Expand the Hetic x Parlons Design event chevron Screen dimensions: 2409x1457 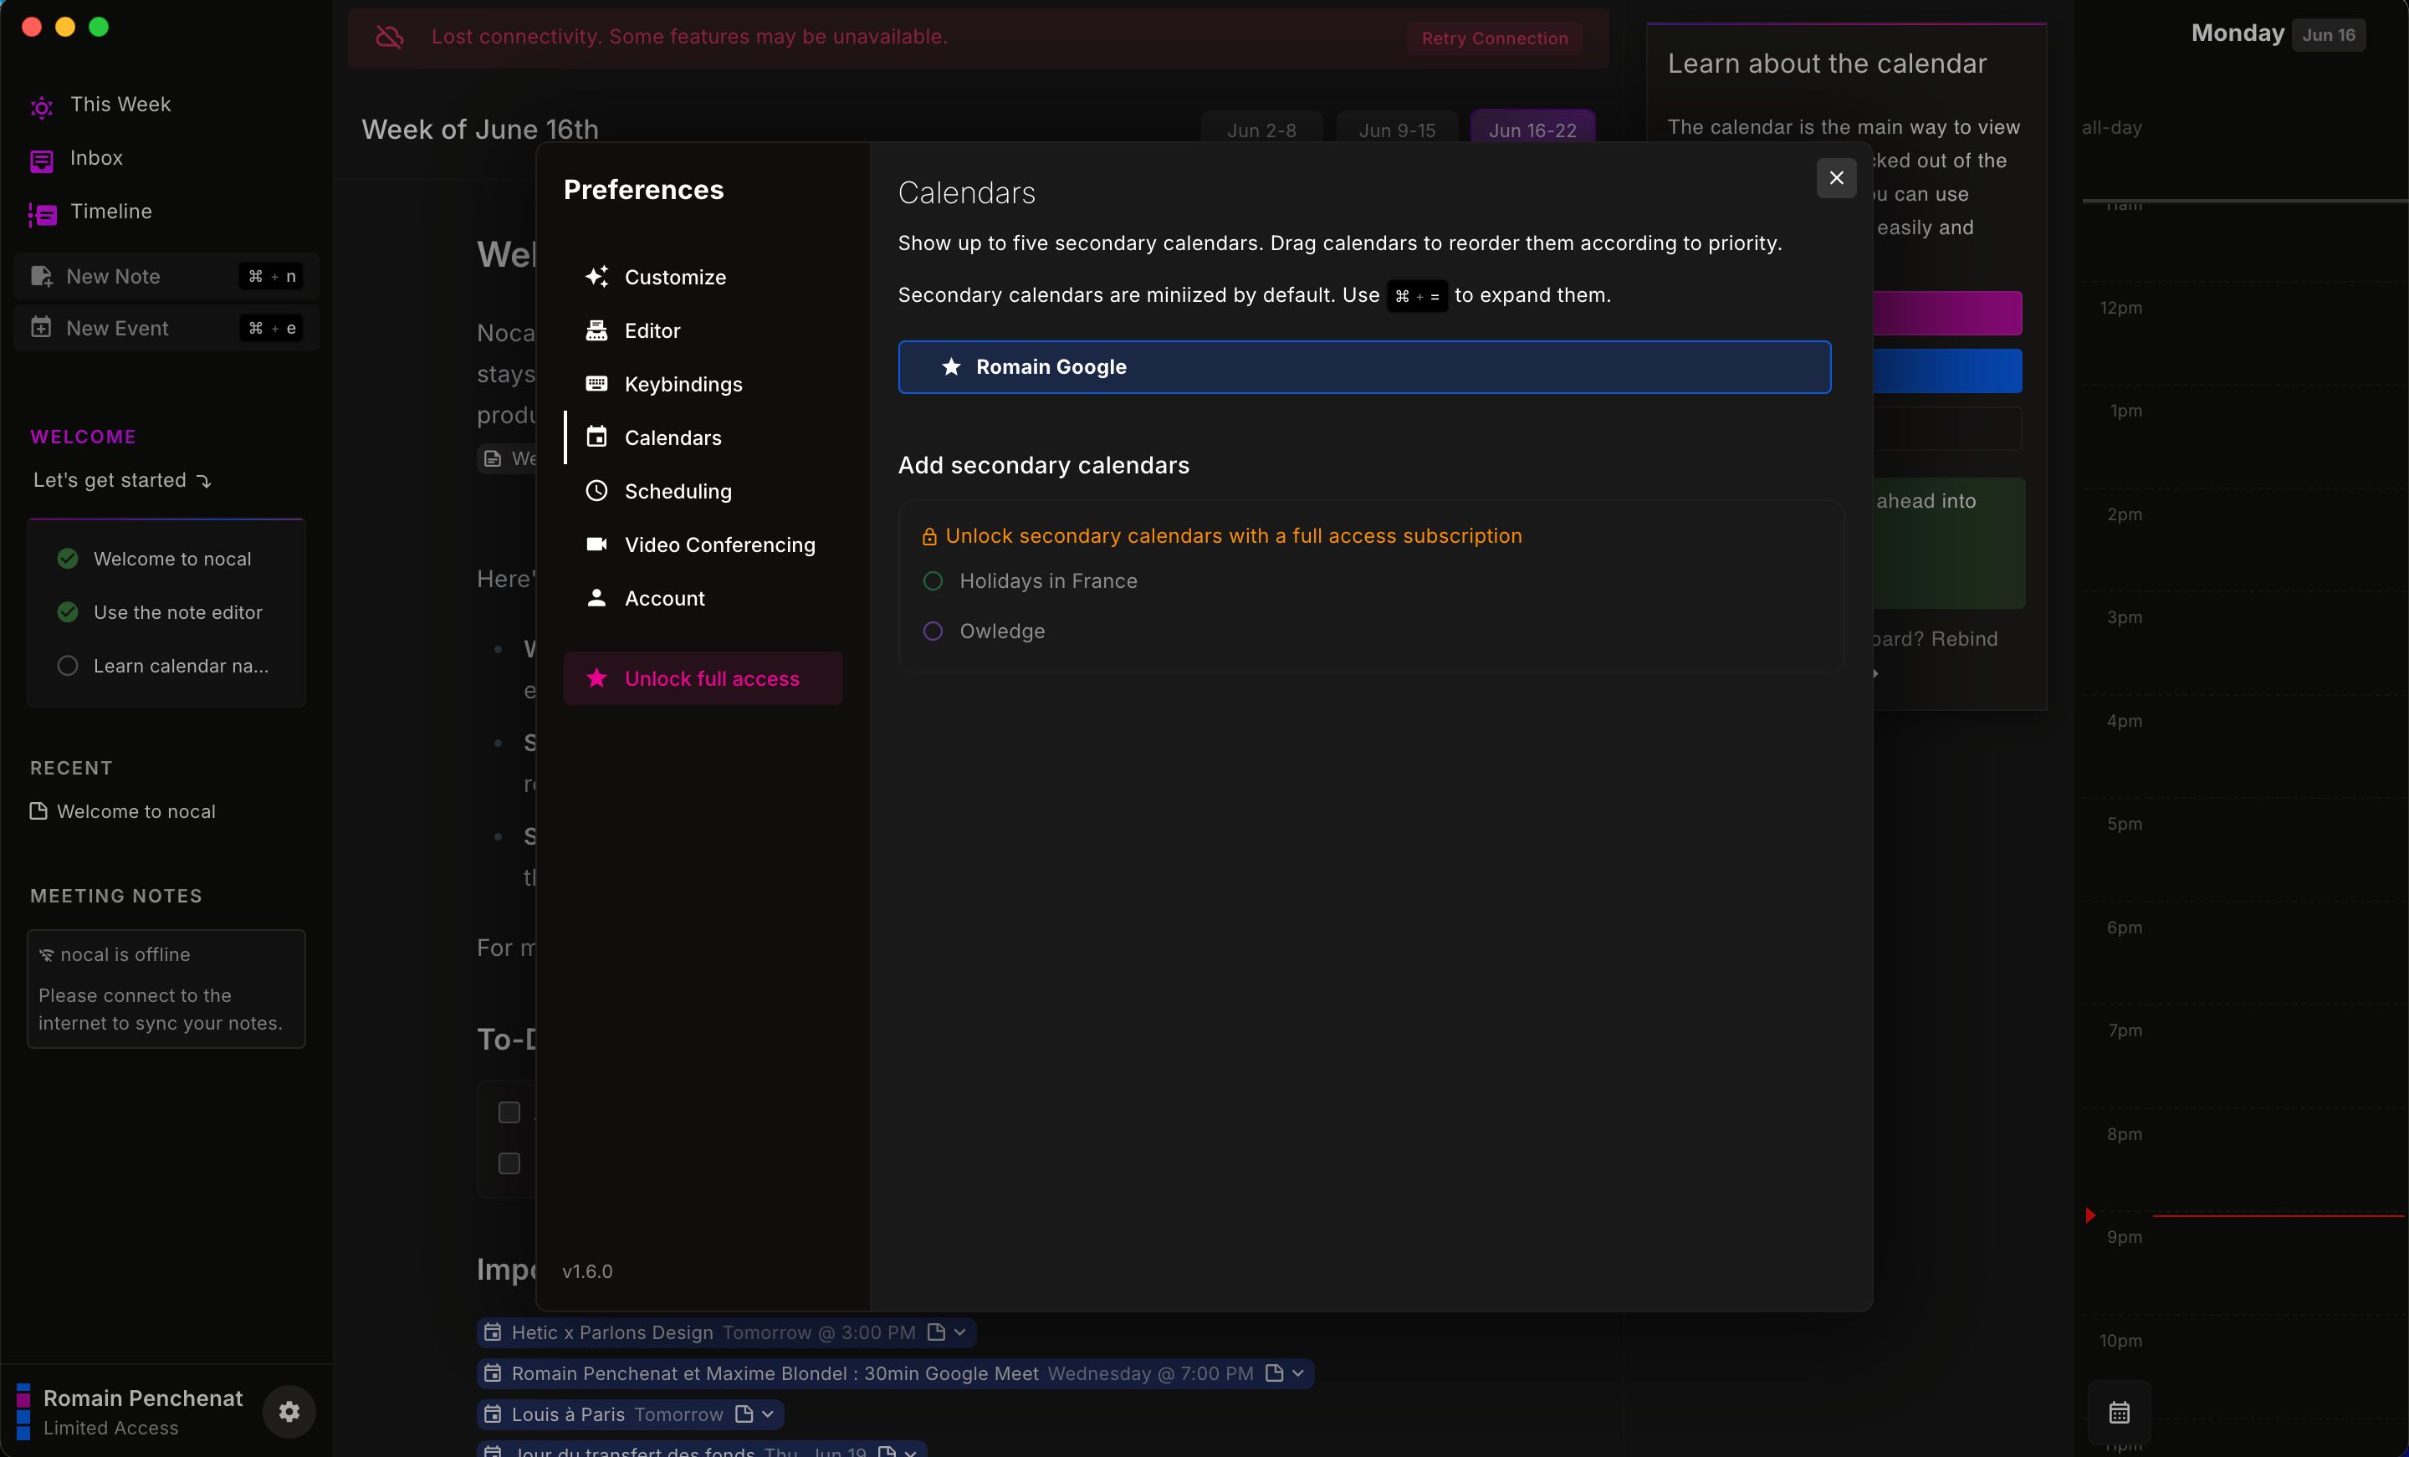pos(960,1332)
